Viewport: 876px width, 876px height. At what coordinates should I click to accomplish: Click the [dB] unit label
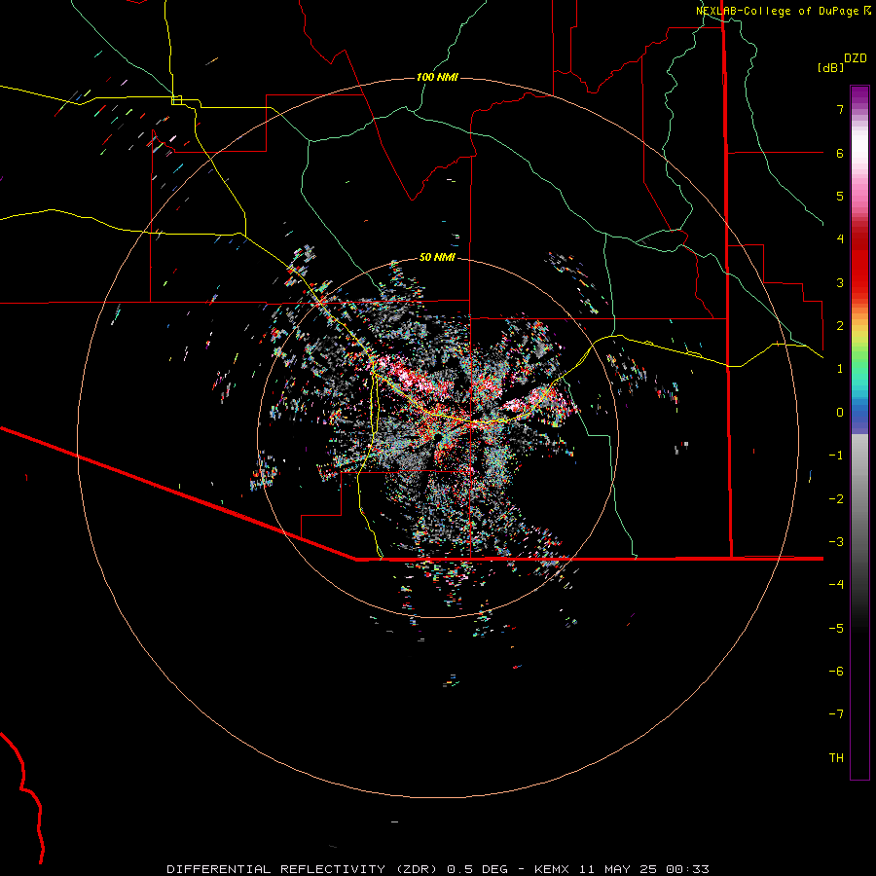tap(831, 67)
